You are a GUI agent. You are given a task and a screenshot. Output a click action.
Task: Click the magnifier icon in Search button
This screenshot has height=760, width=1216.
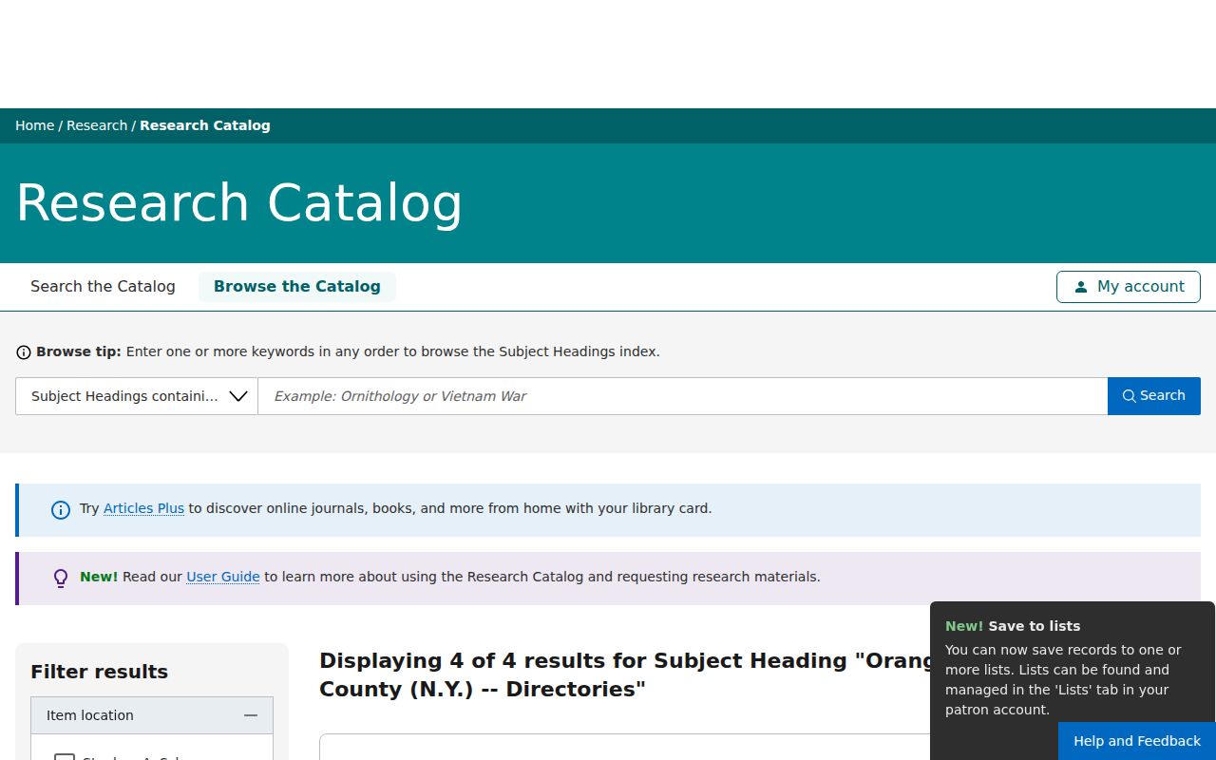1130,396
